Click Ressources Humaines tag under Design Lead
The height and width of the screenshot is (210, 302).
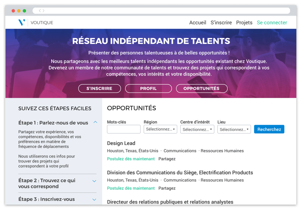222,151
